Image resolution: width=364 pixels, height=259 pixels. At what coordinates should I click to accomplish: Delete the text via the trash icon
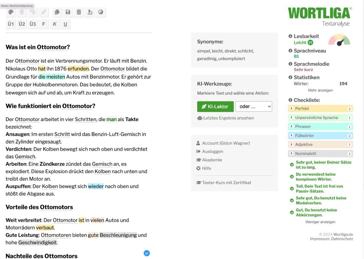pyautogui.click(x=79, y=12)
